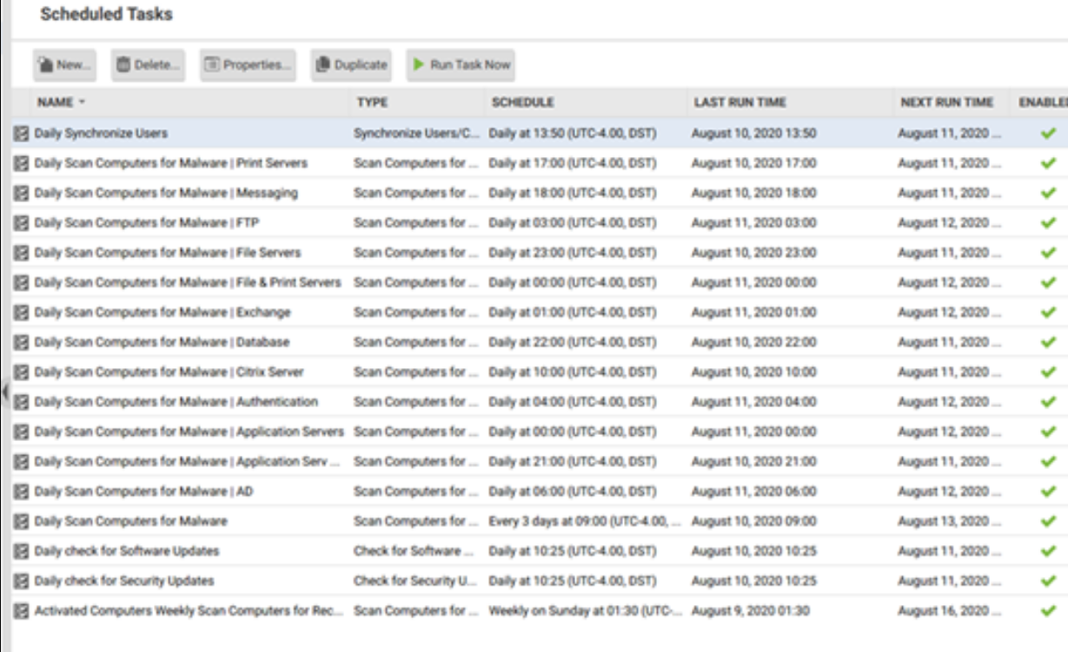Viewport: 1068px width, 652px height.
Task: Click the Scheduled Tasks panel title
Action: tap(106, 15)
